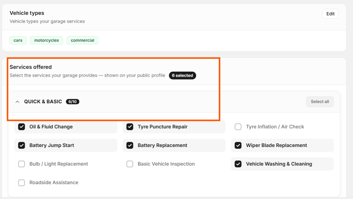353x199 pixels.
Task: Collapse the QUICK & BASIC section
Action: point(17,102)
